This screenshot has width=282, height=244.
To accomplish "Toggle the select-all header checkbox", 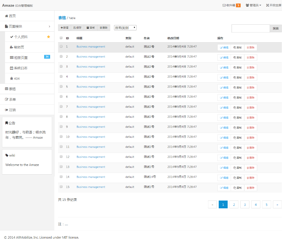I will [61, 38].
